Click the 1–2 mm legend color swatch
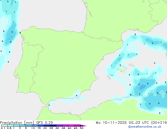This screenshot has height=129, width=167. (x=17, y=126)
